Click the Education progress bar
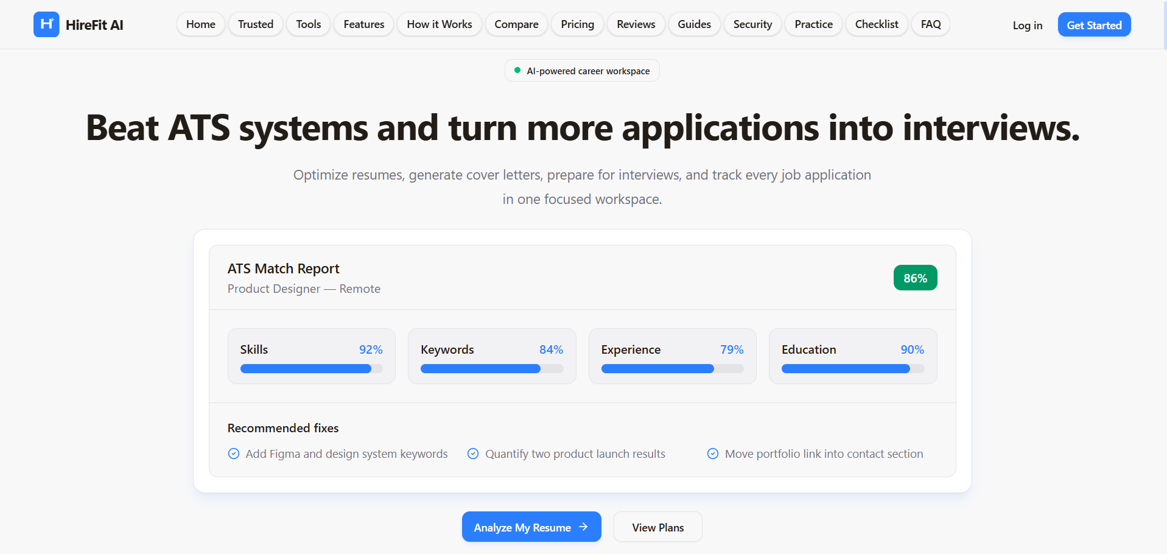The image size is (1167, 554). click(x=853, y=368)
